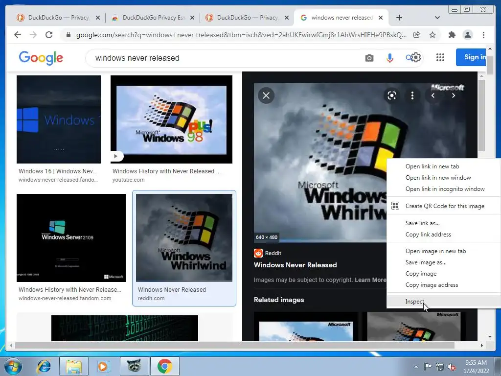The width and height of the screenshot is (501, 376).
Task: Open the Google apps grid icon
Action: pyautogui.click(x=440, y=58)
